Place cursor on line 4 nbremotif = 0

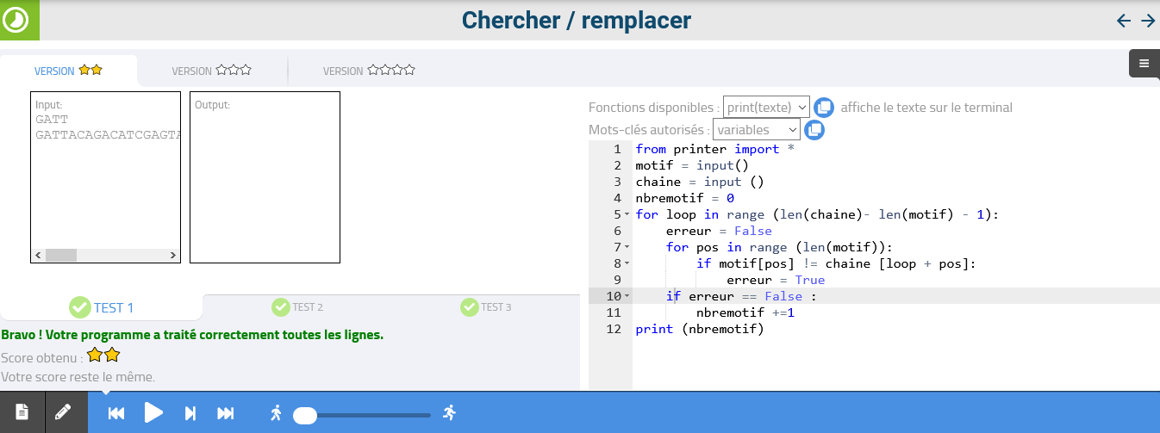click(x=684, y=199)
